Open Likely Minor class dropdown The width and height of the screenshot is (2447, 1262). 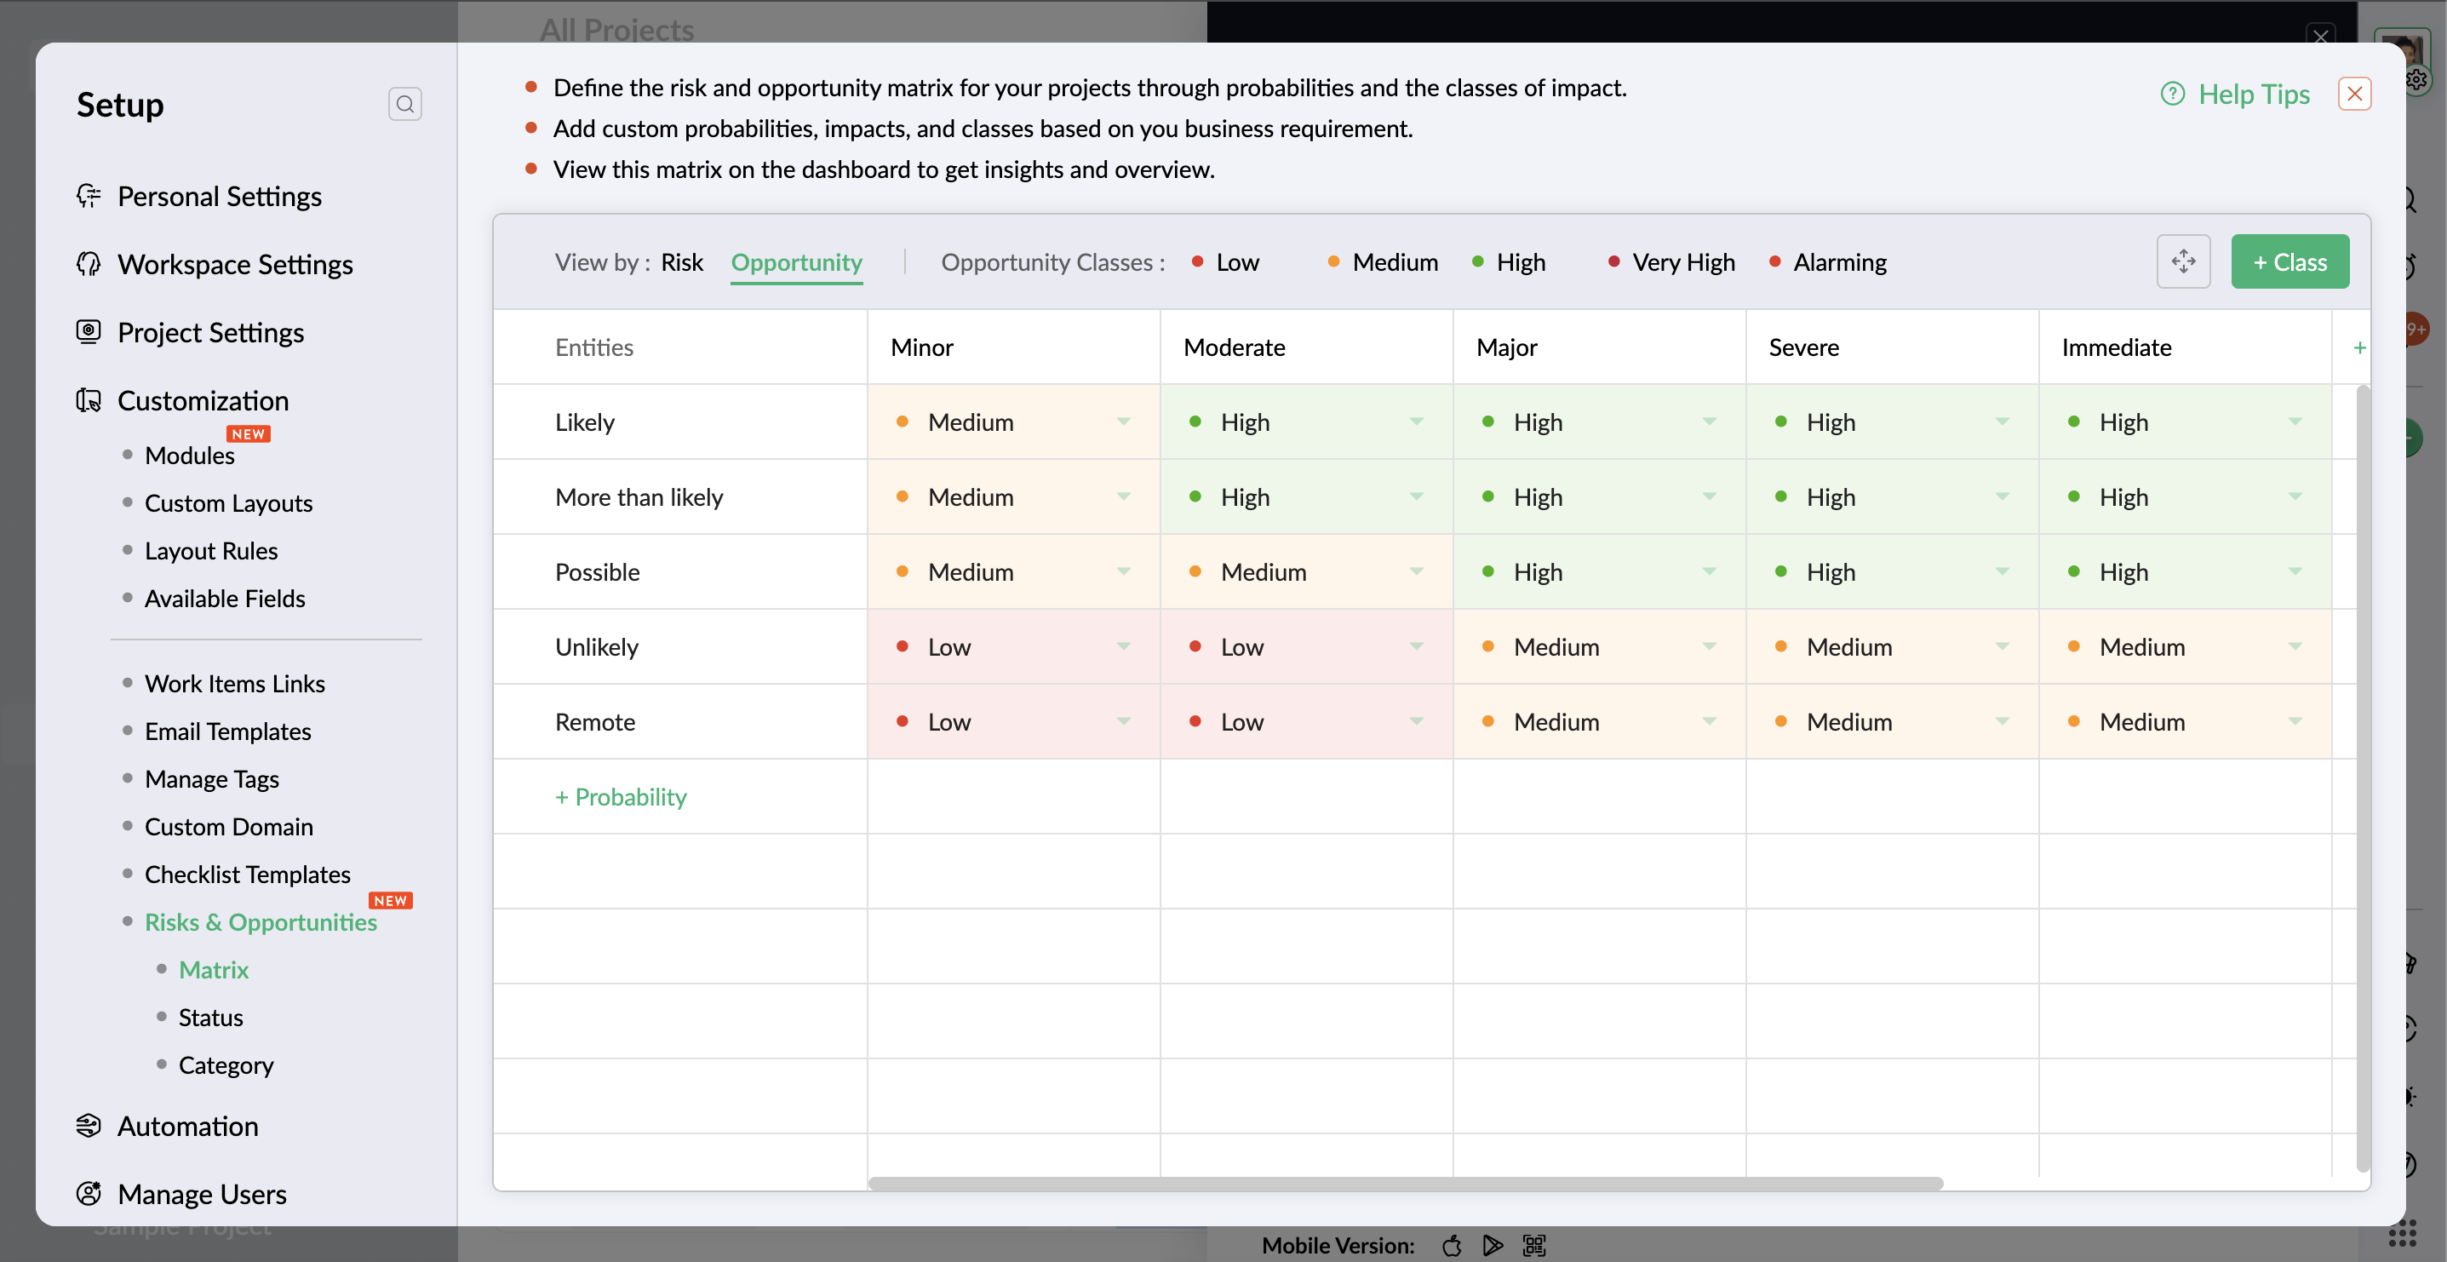[1123, 422]
